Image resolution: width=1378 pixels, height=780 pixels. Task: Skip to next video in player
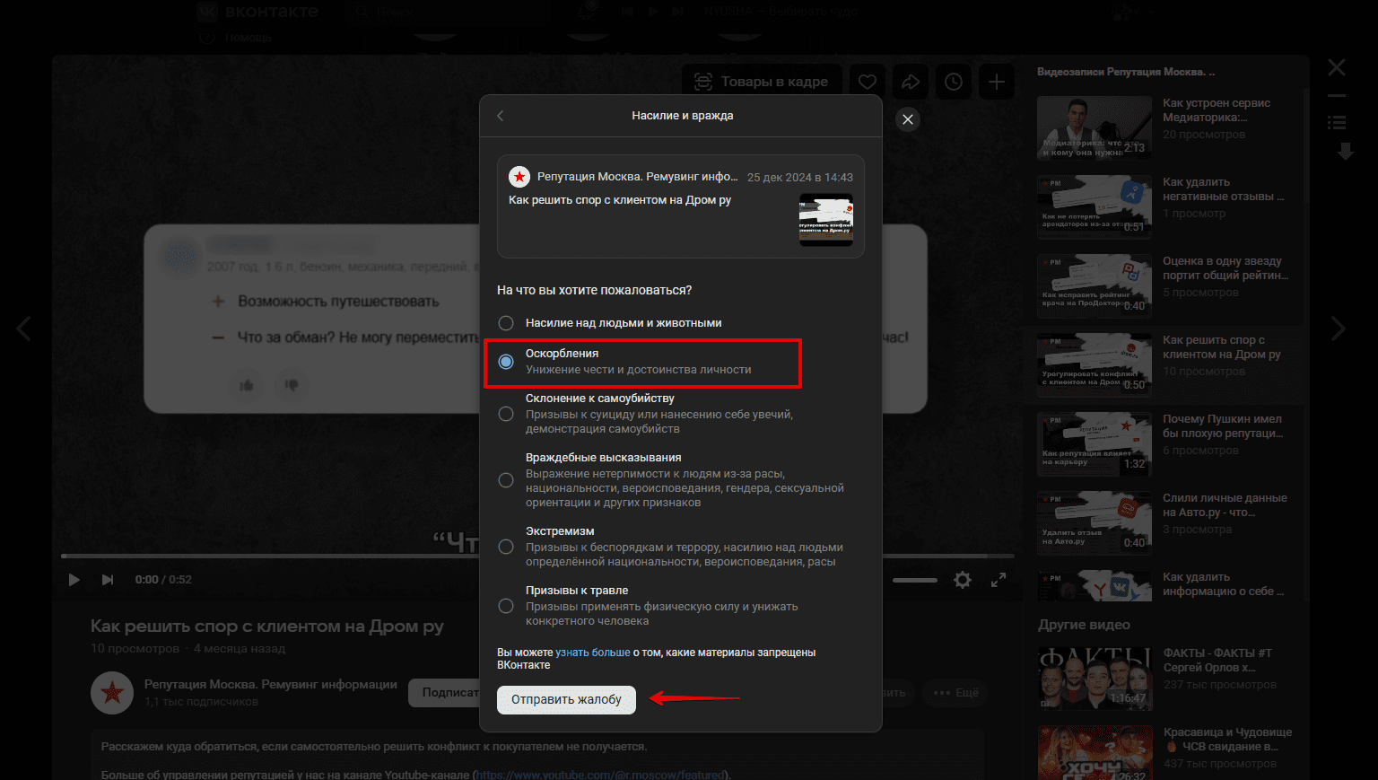pyautogui.click(x=108, y=580)
